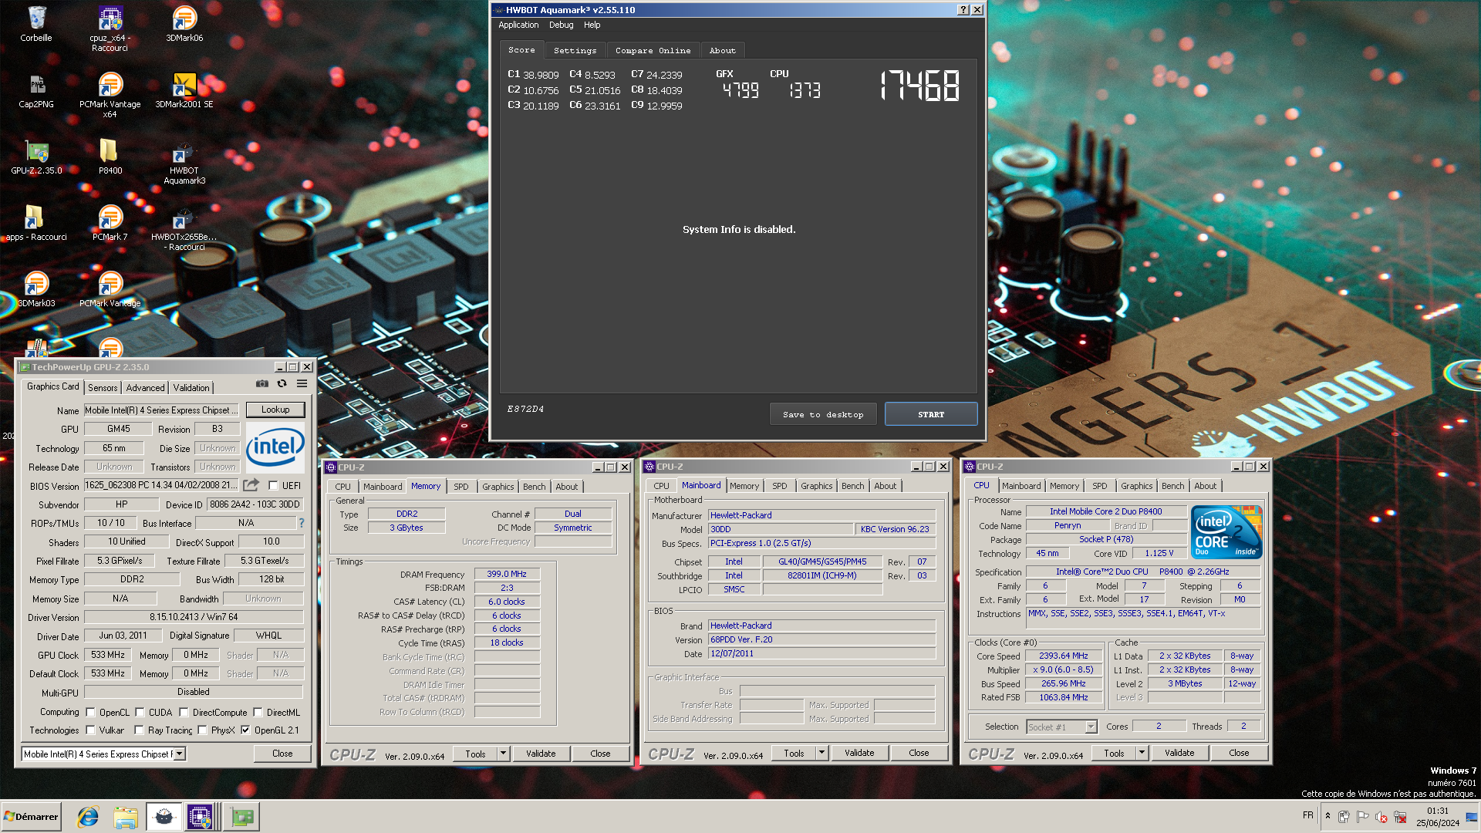Toggle the DirectCompute checkbox
The image size is (1481, 833).
click(x=184, y=712)
